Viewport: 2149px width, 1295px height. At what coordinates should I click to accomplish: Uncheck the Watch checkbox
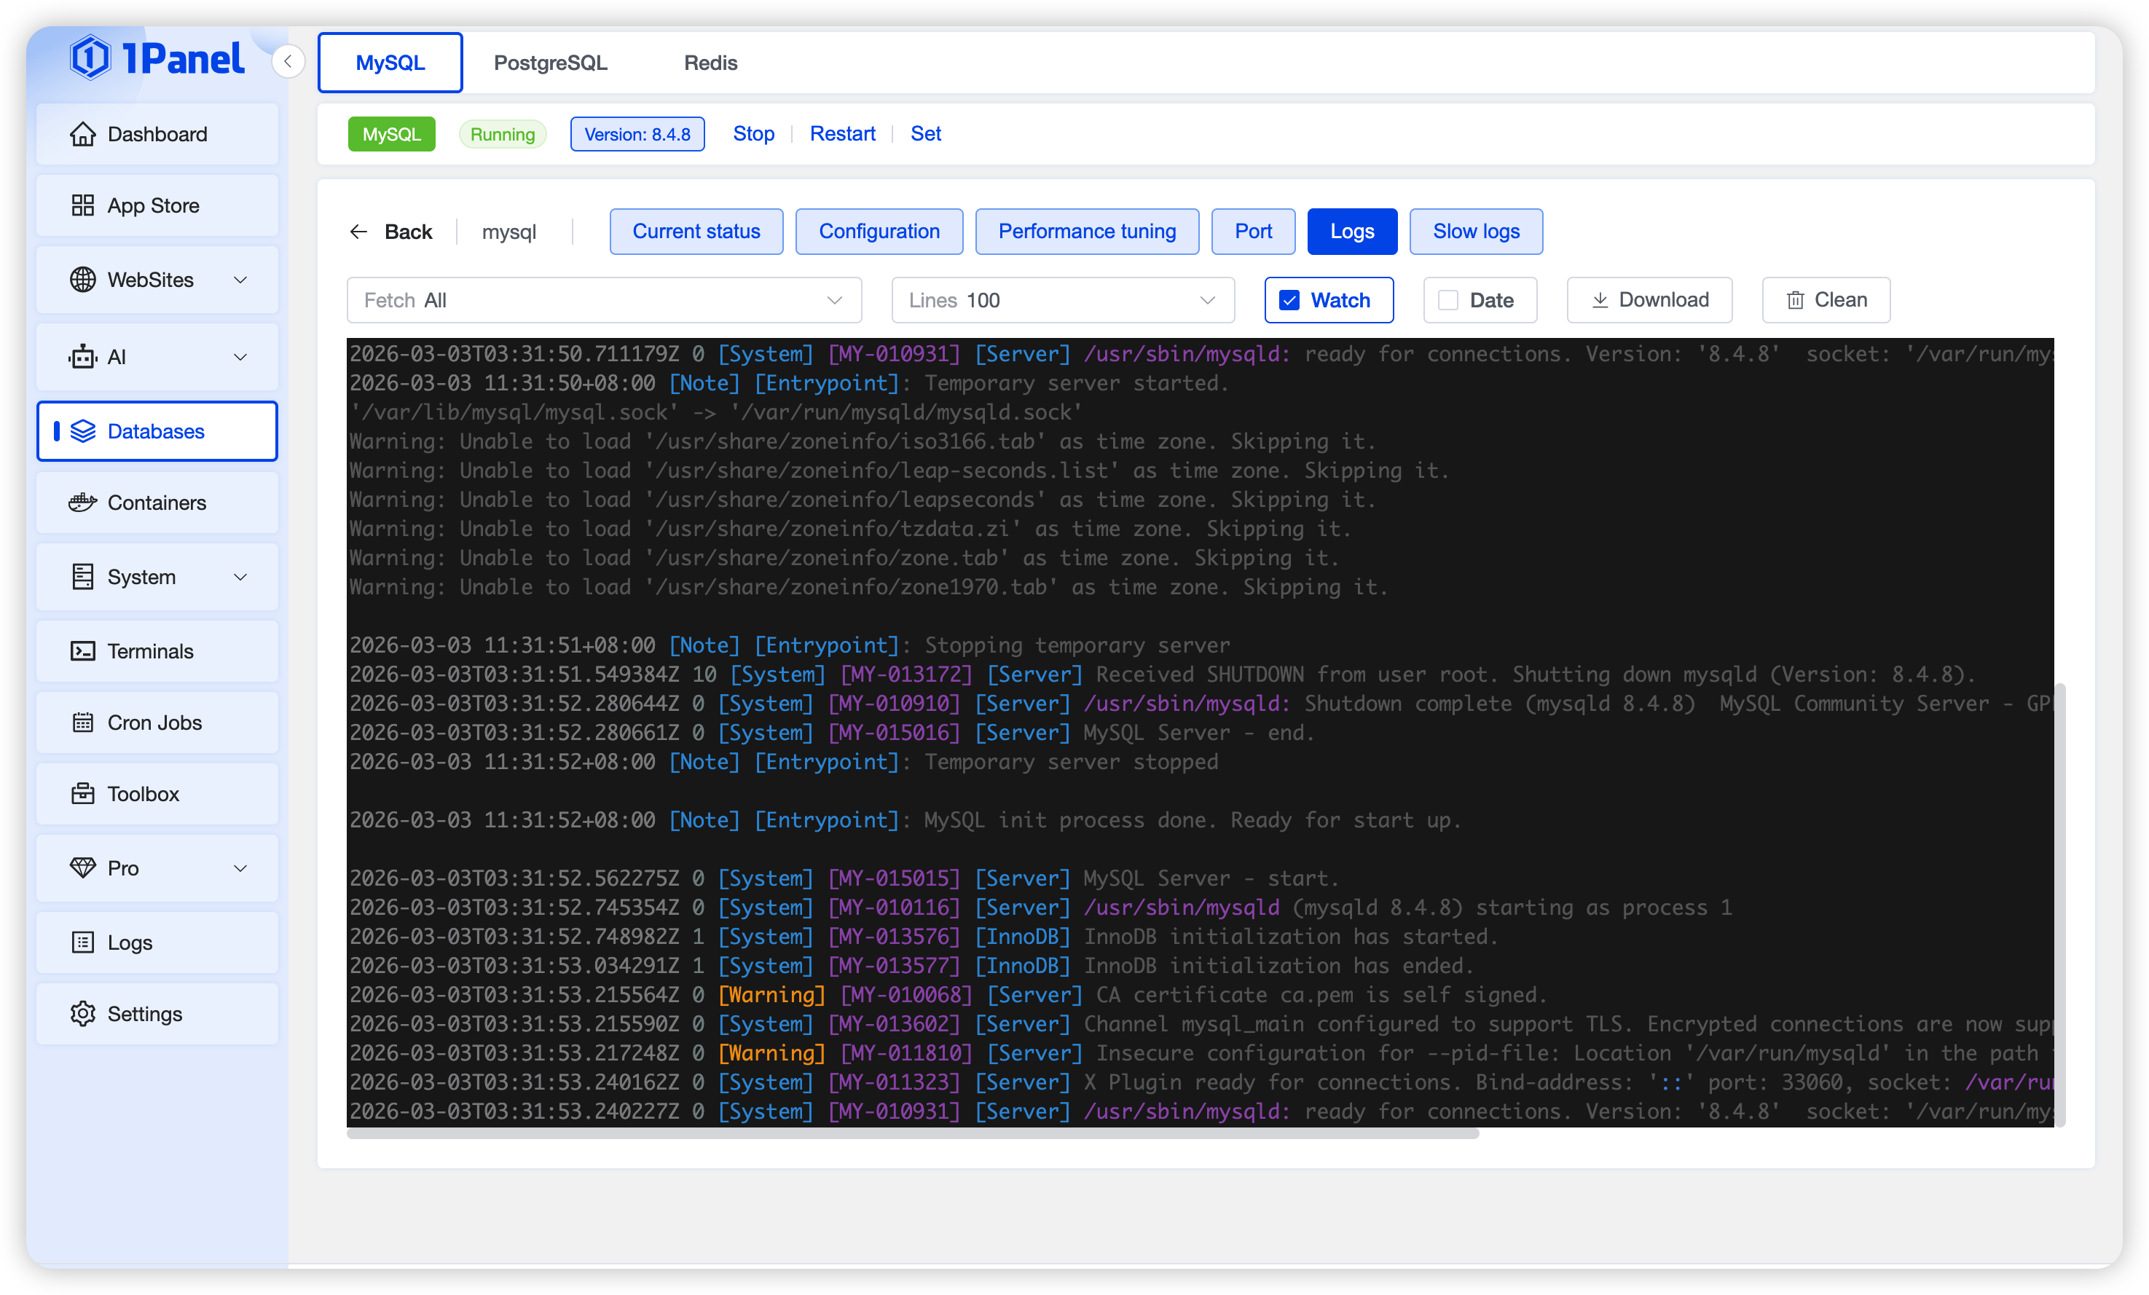pos(1289,301)
